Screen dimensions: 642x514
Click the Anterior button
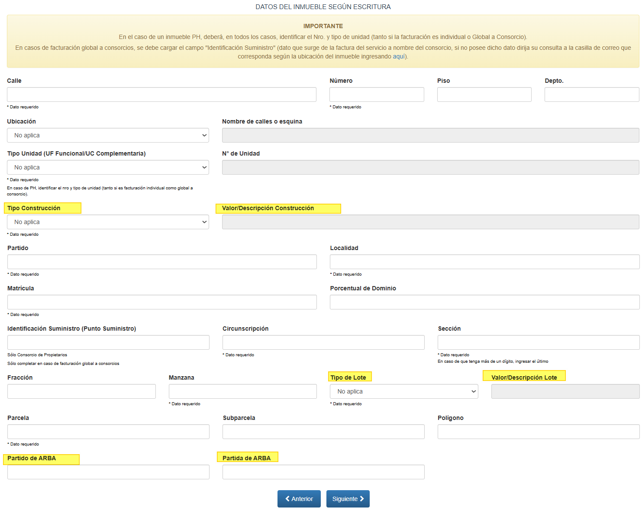coord(299,499)
